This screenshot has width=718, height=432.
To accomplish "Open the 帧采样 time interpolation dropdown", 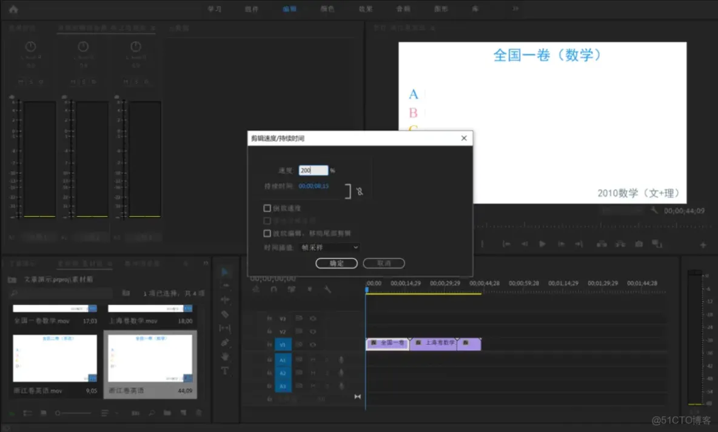I will (x=329, y=247).
